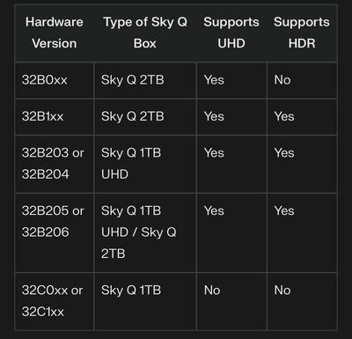Image resolution: width=352 pixels, height=339 pixels.
Task: Click Sky Q 2TB in 32B1xx row
Action: coord(133,116)
